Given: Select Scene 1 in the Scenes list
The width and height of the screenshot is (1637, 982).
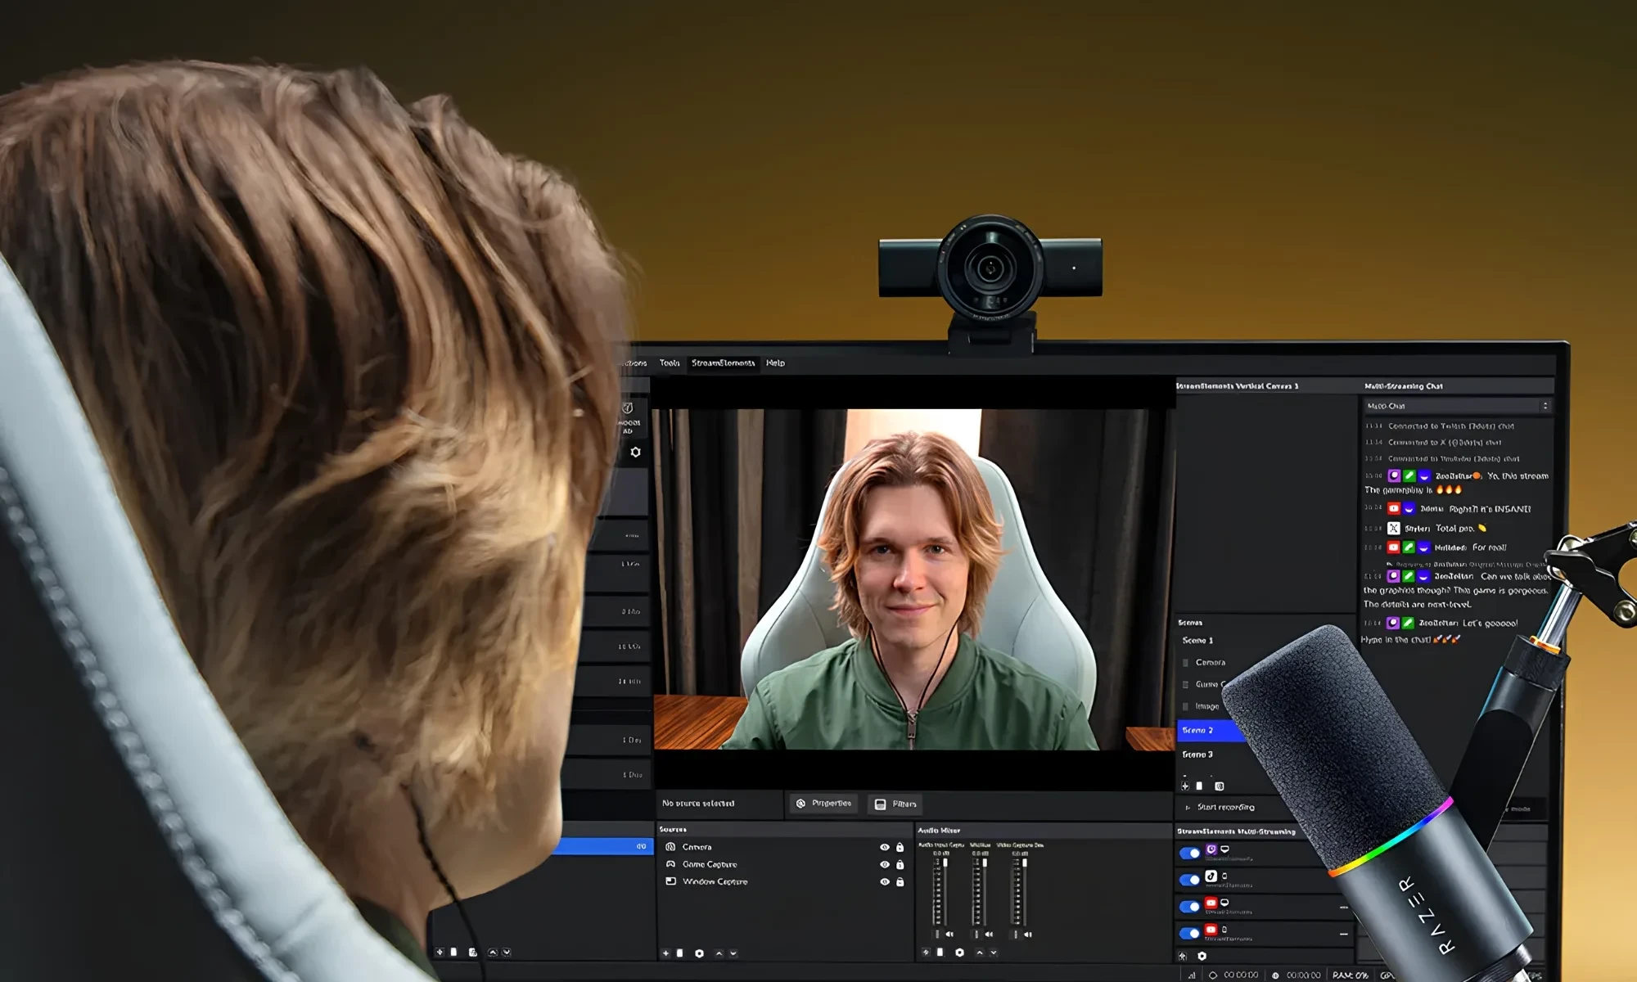Looking at the screenshot, I should [x=1197, y=641].
